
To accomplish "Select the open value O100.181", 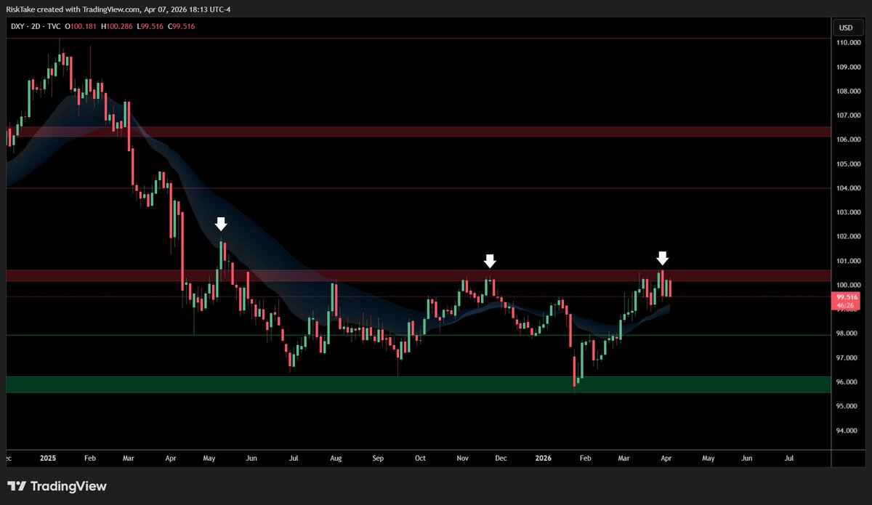I will point(81,27).
